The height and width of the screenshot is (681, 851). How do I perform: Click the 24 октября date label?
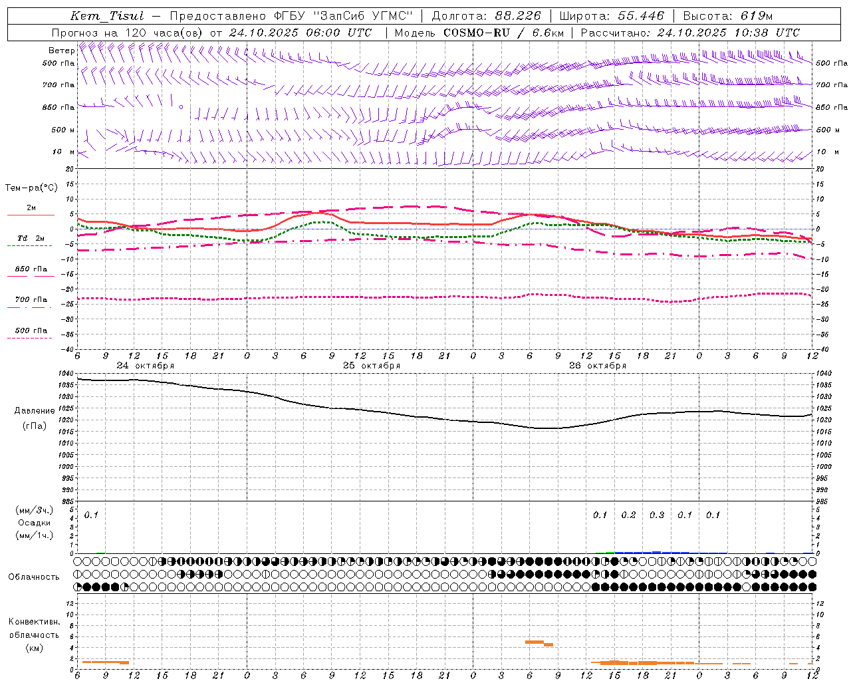[x=146, y=366]
